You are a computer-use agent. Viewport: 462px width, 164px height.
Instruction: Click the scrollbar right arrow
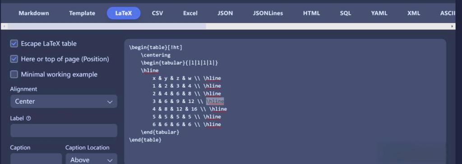[x=452, y=26]
